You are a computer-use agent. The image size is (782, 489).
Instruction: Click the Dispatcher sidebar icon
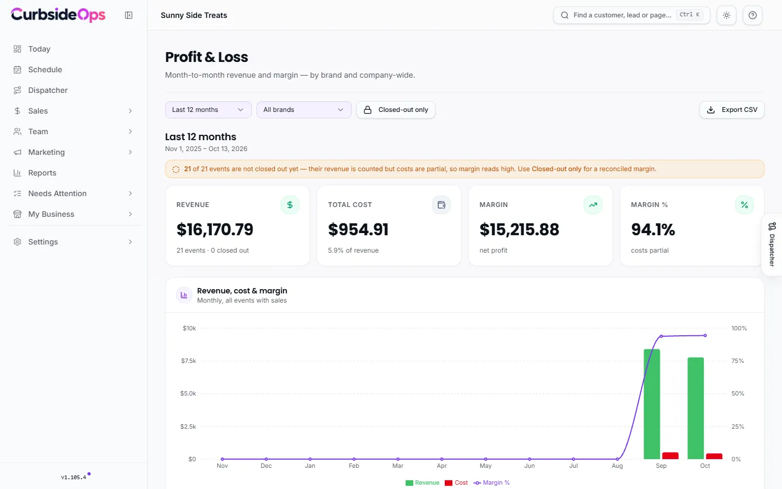[17, 90]
